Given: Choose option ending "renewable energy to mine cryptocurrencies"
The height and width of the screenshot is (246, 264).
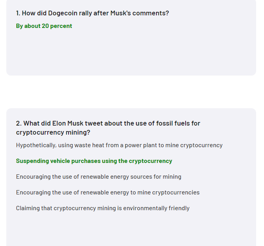Looking at the screenshot, I should pos(108,192).
